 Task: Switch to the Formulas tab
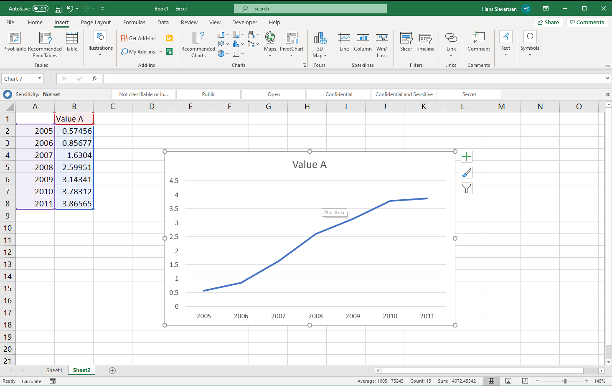coord(134,22)
